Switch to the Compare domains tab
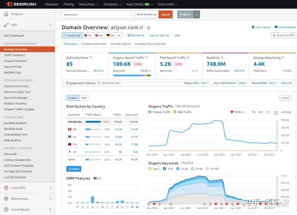297x215 pixels. click(94, 43)
